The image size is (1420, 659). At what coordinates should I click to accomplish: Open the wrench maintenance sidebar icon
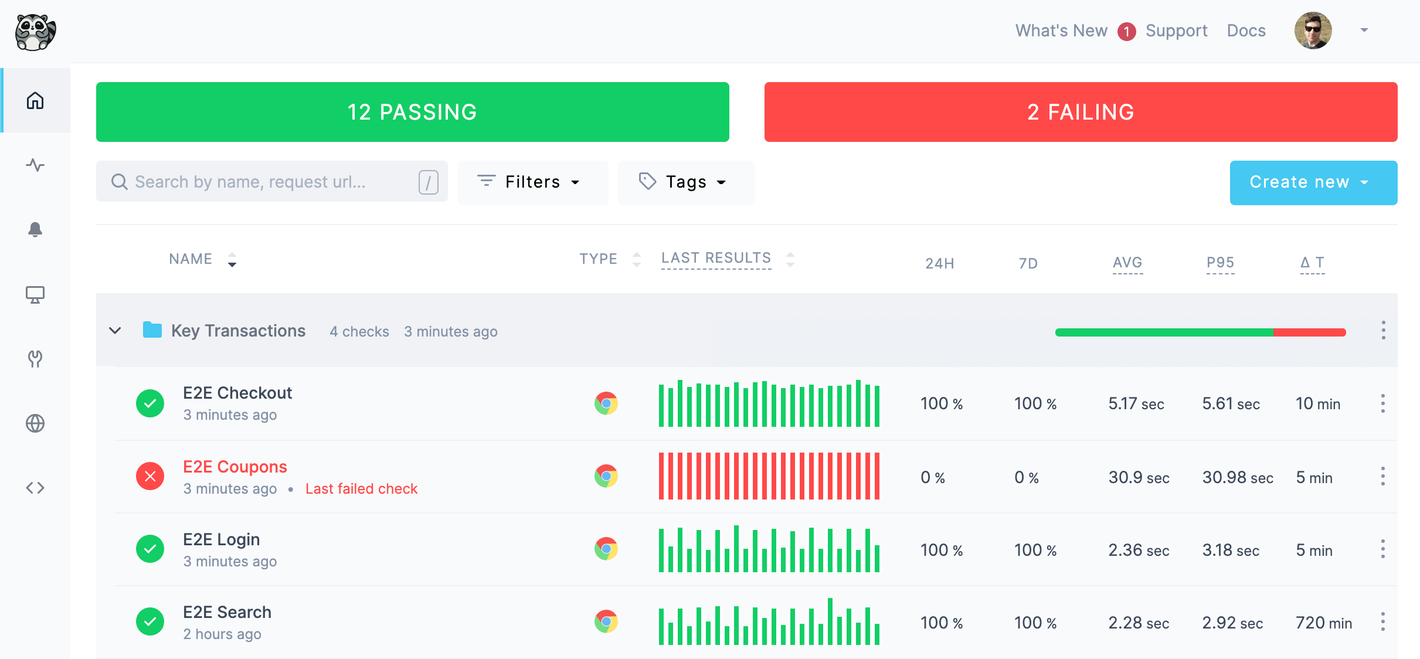(35, 359)
